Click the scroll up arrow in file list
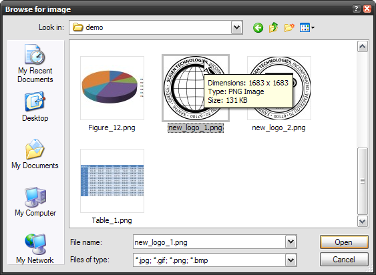This screenshot has width=376, height=275. tap(363, 46)
